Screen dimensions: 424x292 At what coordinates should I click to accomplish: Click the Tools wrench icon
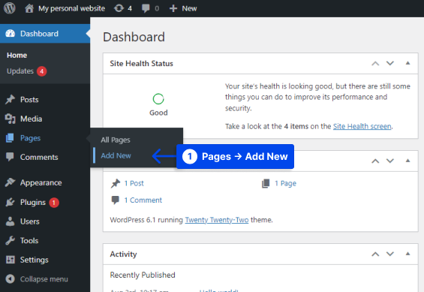[11, 240]
